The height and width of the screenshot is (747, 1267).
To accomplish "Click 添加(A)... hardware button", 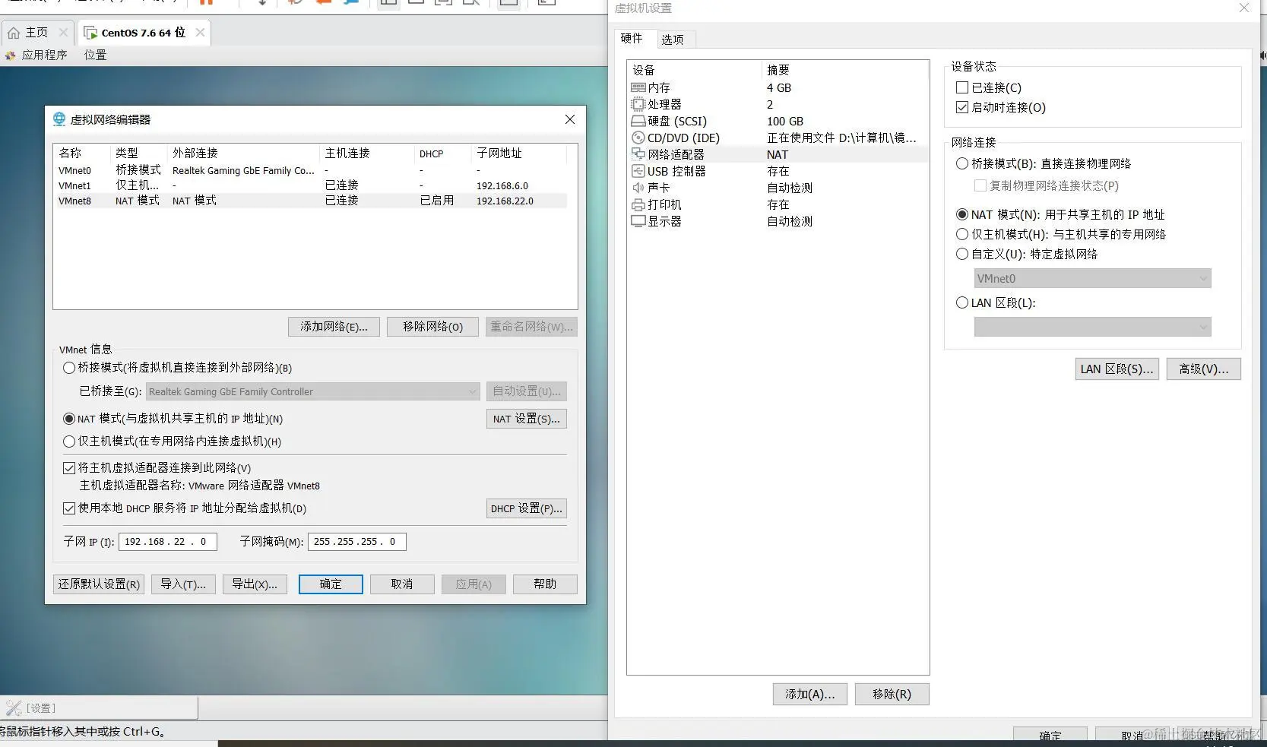I will coord(809,694).
